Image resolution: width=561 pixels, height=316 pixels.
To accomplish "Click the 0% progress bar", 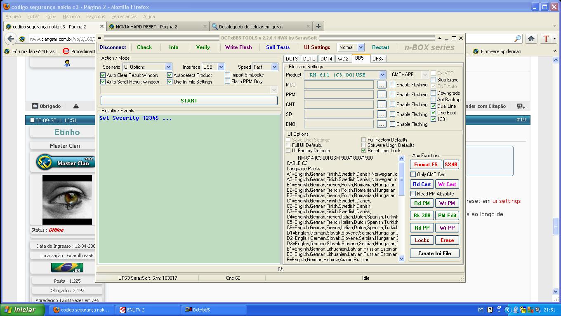I will point(280,270).
